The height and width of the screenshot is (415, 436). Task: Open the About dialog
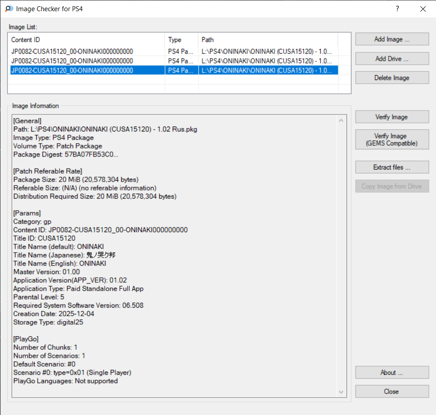pos(392,373)
